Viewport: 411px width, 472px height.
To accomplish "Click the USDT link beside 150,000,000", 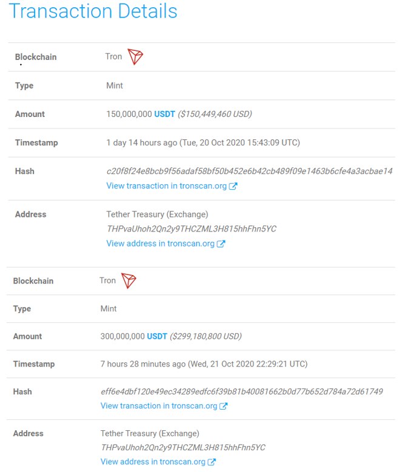I will click(165, 114).
